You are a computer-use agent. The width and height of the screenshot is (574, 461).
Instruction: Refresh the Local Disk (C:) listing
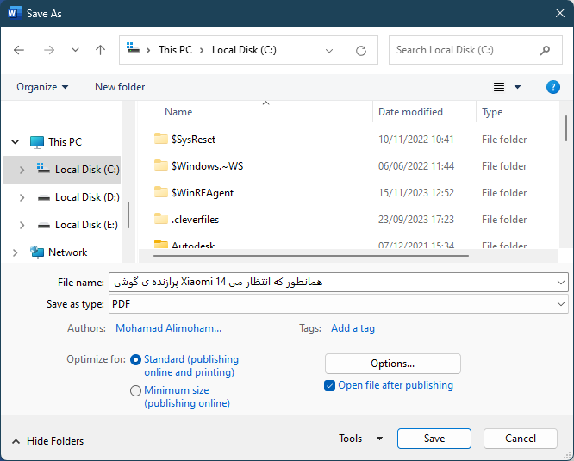click(x=361, y=51)
